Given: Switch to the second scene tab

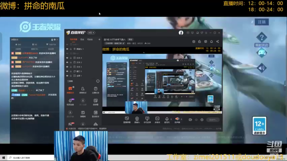Looking at the screenshot, I should click(82, 39).
